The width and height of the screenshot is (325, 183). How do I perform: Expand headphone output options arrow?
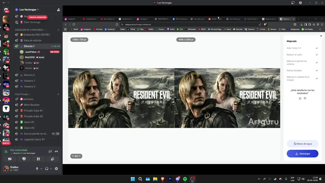click(x=51, y=169)
